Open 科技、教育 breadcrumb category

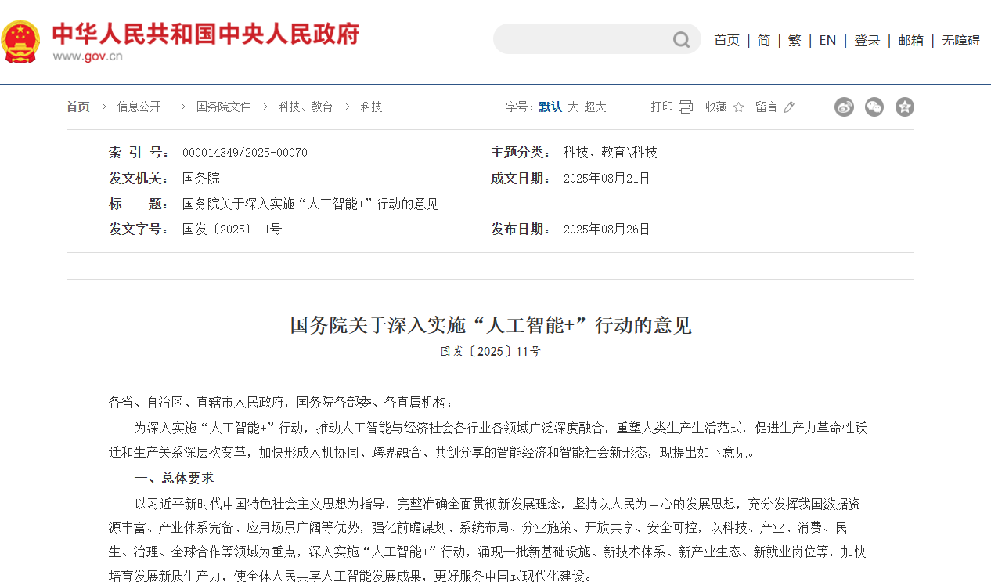305,107
